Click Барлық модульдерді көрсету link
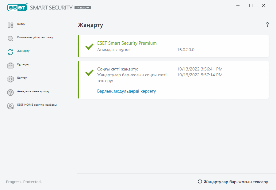Viewport: 276px width, 190px height. coord(126,91)
